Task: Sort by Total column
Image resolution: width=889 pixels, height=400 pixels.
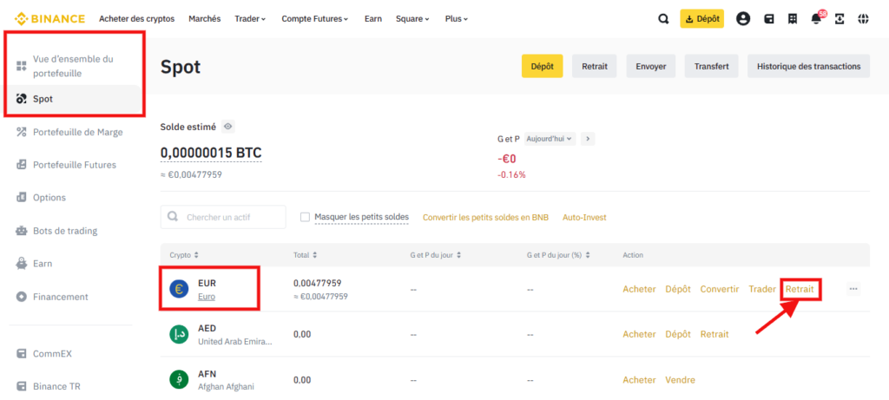Action: [x=305, y=255]
